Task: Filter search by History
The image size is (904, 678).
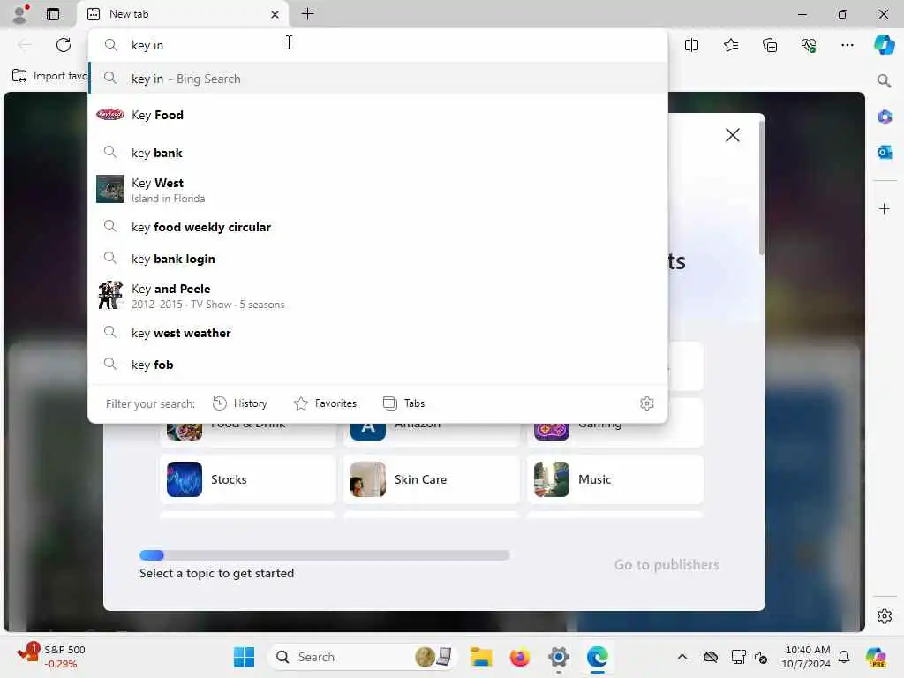Action: pyautogui.click(x=240, y=403)
